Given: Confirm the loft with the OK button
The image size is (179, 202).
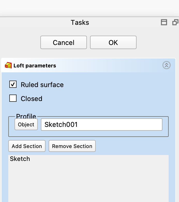Looking at the screenshot, I should coord(113,42).
